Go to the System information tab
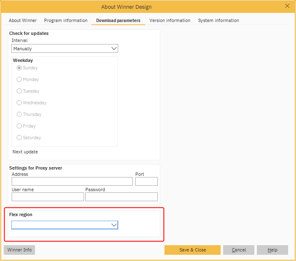Screen dimensions: 296x261 (219, 20)
